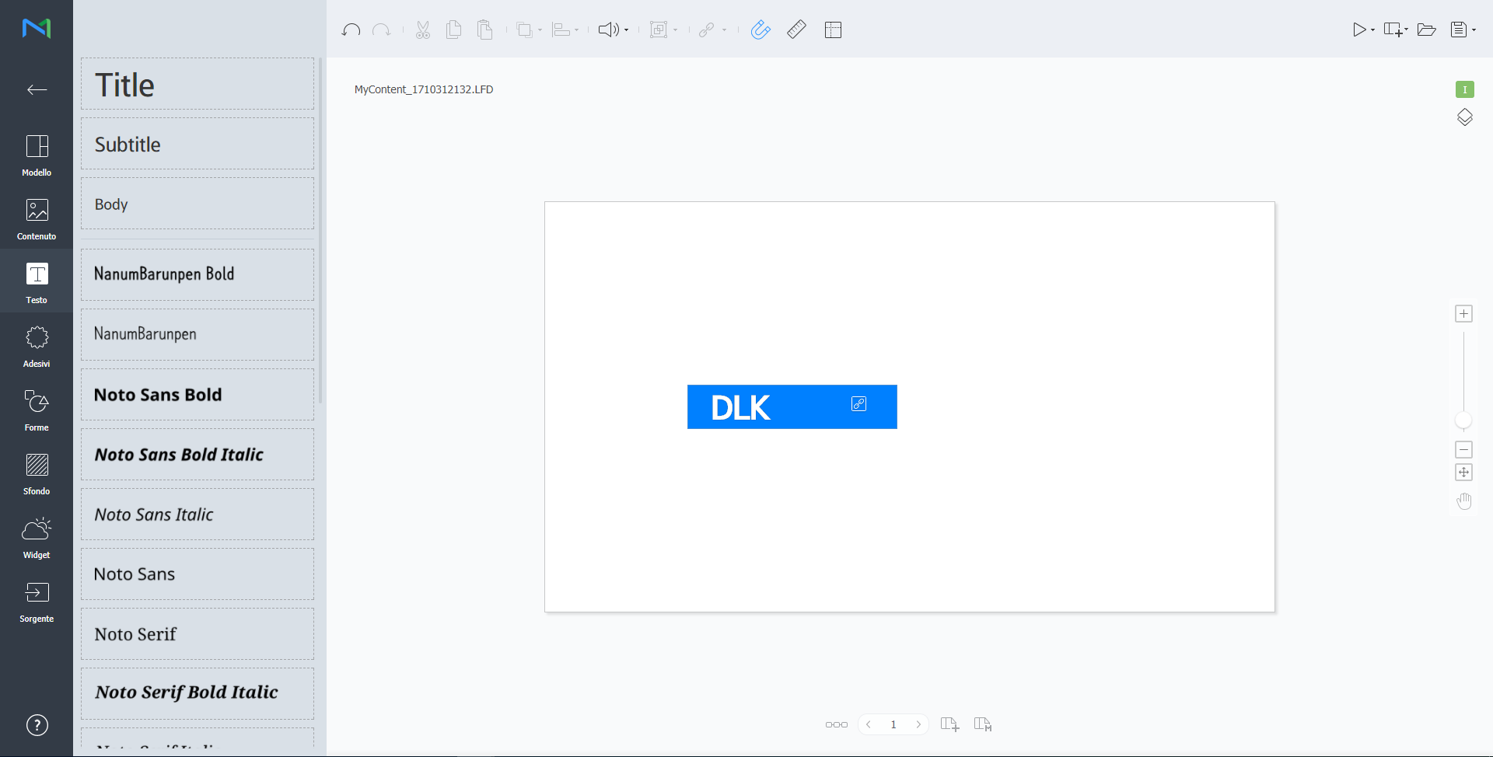Open the layers panel icon
Image resolution: width=1493 pixels, height=757 pixels.
[x=1464, y=117]
